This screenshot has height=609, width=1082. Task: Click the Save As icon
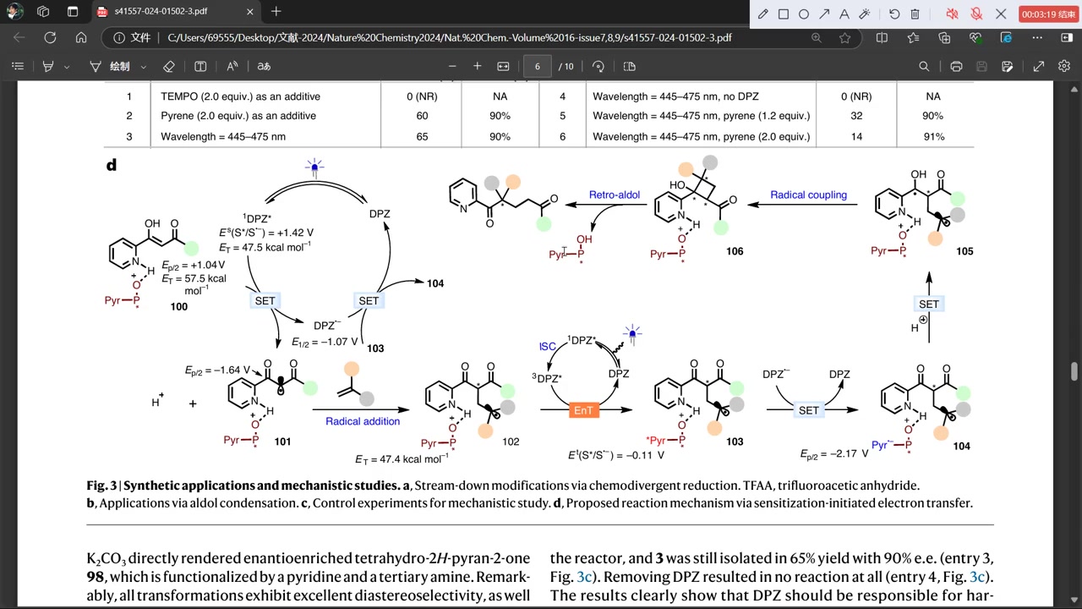1007,66
